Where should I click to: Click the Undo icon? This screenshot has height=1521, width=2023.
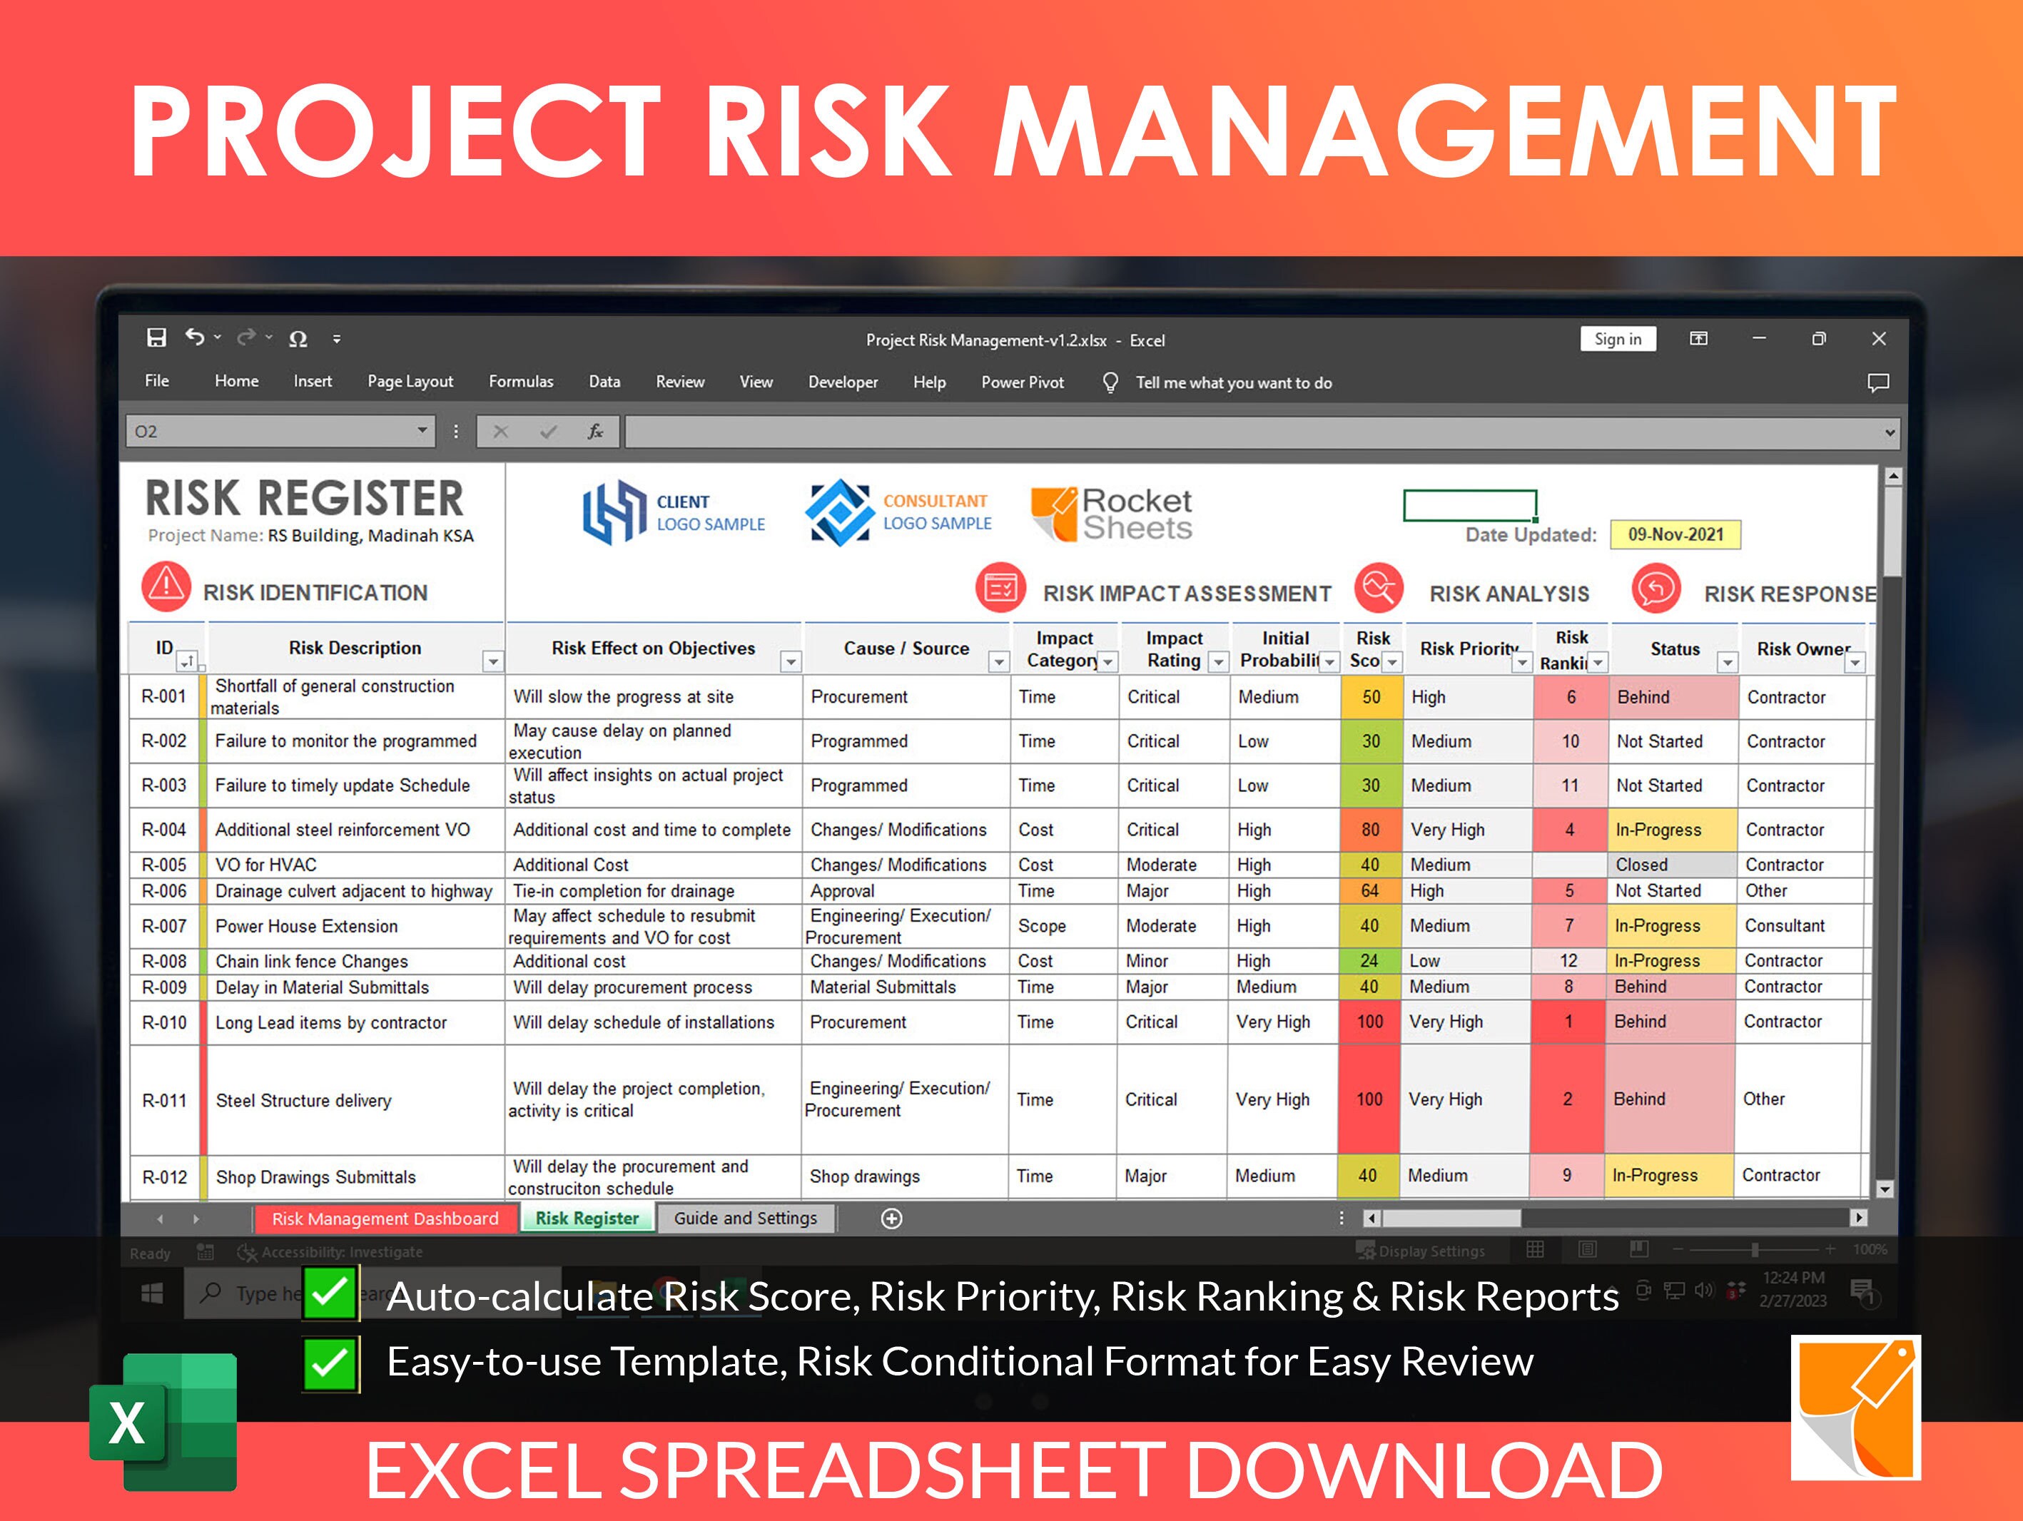point(195,338)
